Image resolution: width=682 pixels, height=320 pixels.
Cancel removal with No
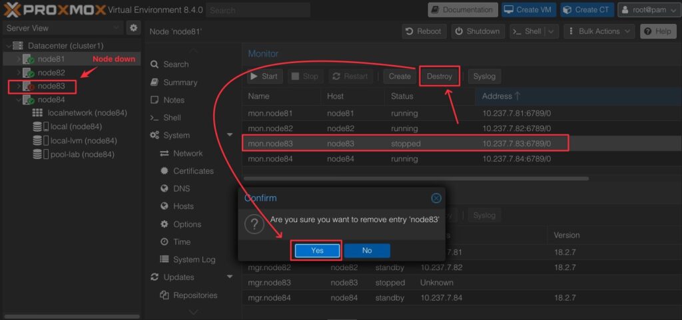click(367, 251)
